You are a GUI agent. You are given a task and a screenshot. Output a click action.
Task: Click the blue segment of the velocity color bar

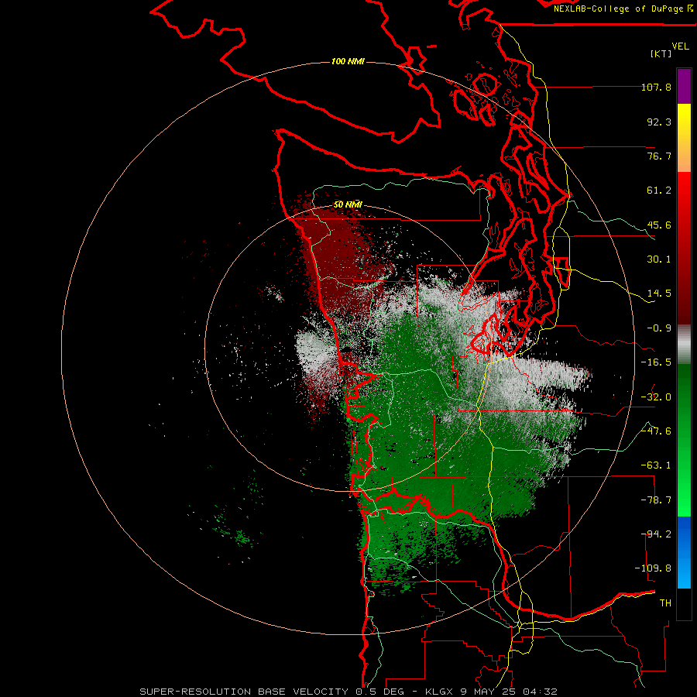pos(684,552)
